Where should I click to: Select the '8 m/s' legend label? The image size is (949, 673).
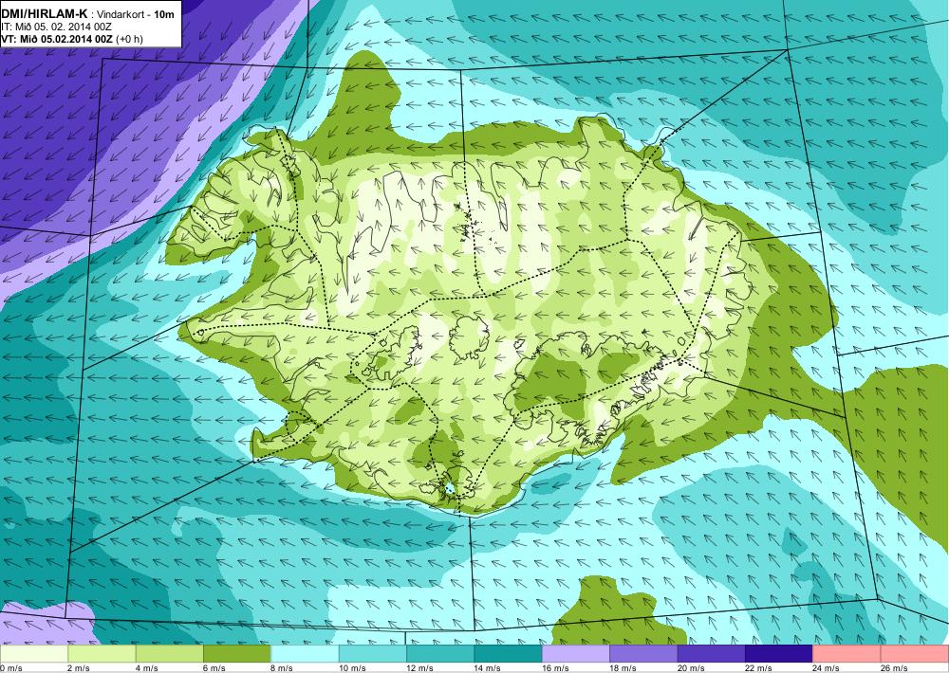[282, 667]
